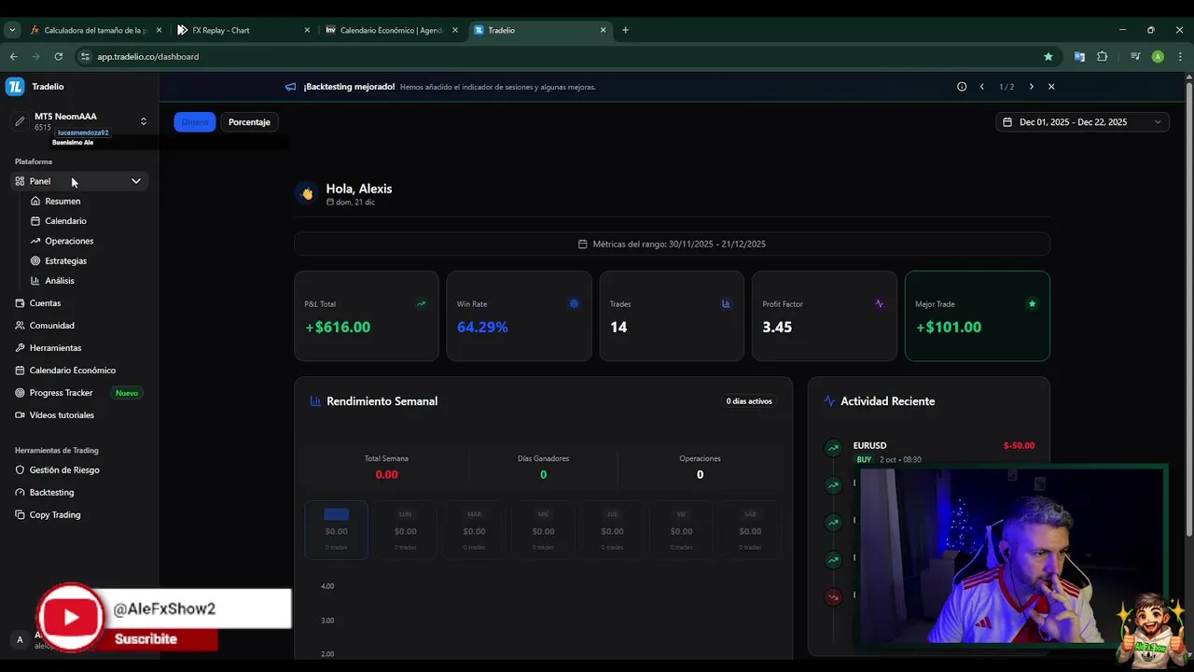Switch display to Dinero
This screenshot has width=1194, height=672.
[195, 122]
